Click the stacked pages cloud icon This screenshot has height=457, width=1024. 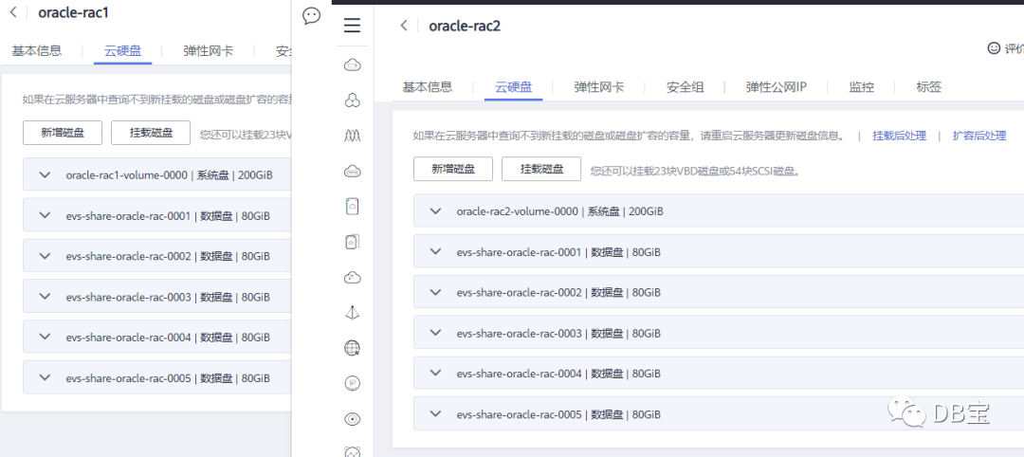[352, 242]
